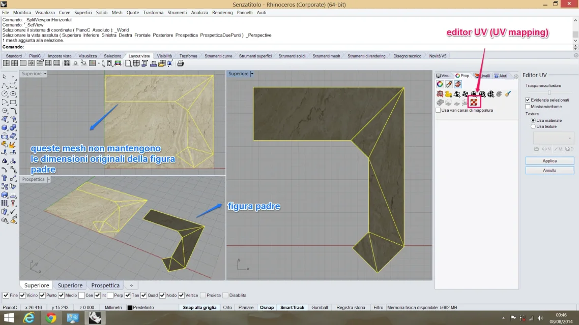Click the explode orange burst icon
This screenshot has width=579, height=325.
coord(13,144)
